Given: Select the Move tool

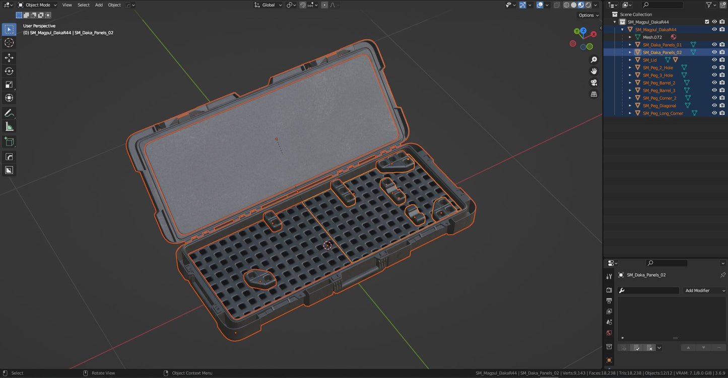Looking at the screenshot, I should tap(9, 57).
